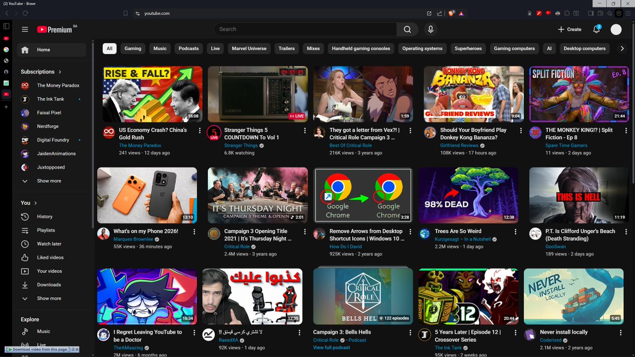635x357 pixels.
Task: Open the Trees Are So Weird thumbnail
Action: pyautogui.click(x=468, y=195)
